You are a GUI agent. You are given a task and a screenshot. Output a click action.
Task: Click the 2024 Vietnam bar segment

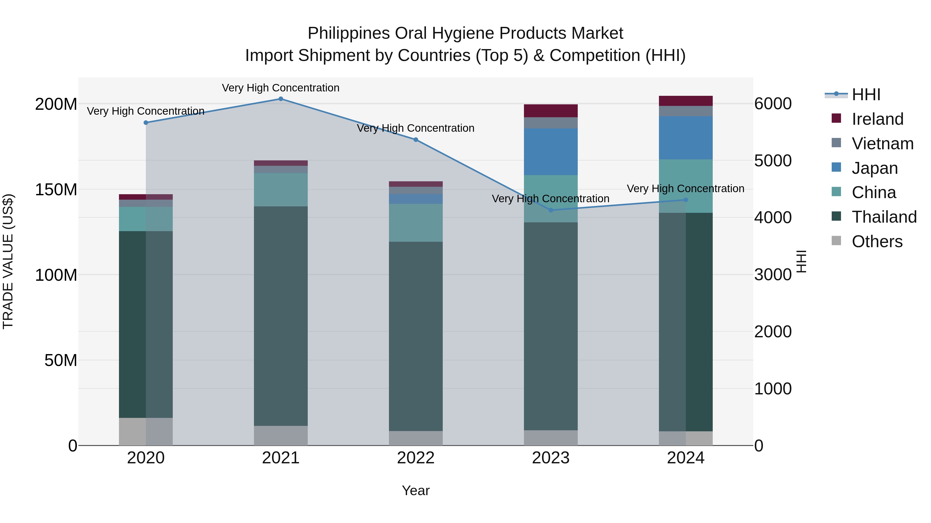coord(686,111)
